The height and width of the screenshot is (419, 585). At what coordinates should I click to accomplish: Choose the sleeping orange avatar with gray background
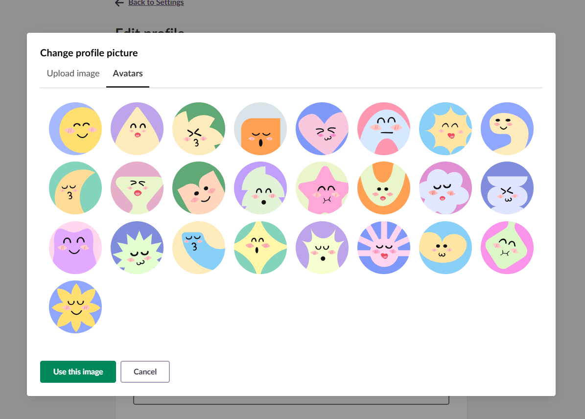[x=260, y=129]
